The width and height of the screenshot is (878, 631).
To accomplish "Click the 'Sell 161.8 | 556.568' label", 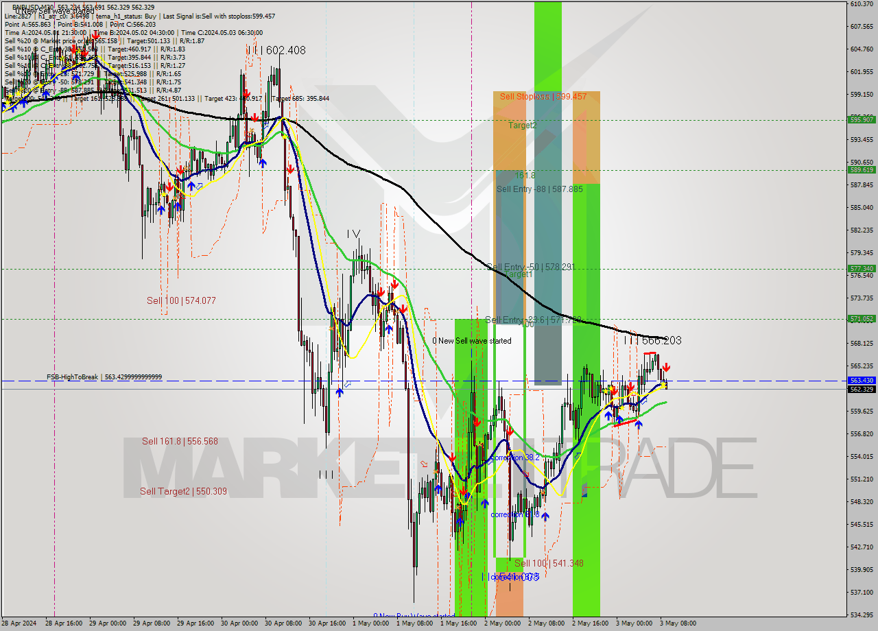I will pyautogui.click(x=180, y=441).
